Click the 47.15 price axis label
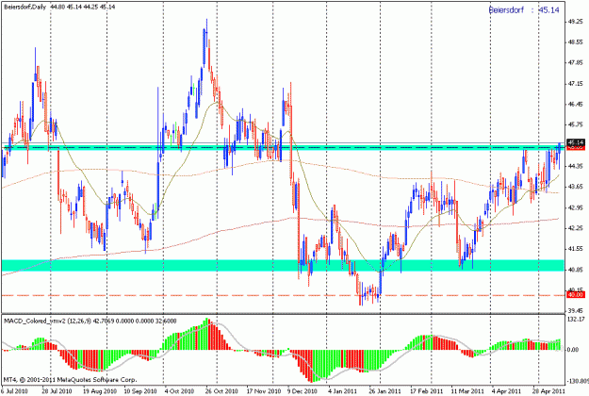Screen dimensions: 589x396 point(576,83)
